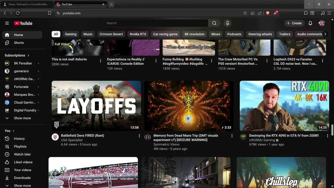The width and height of the screenshot is (334, 188).
Task: Select the 8K resolution chip
Action: (194, 34)
